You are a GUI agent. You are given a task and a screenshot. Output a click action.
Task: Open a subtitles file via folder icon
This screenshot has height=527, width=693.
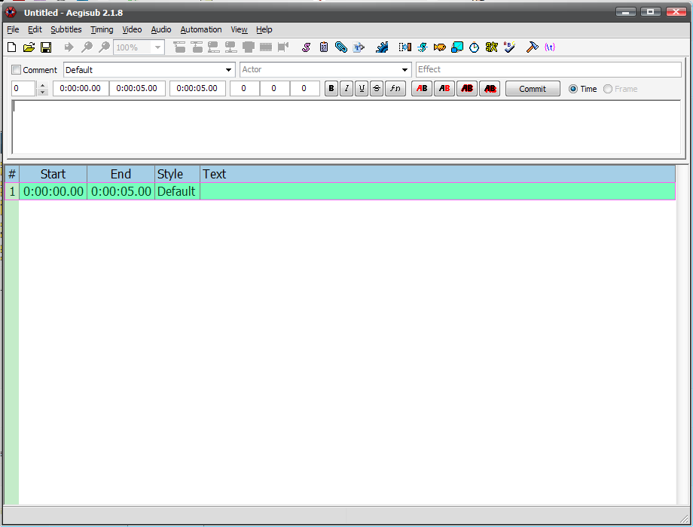click(29, 47)
